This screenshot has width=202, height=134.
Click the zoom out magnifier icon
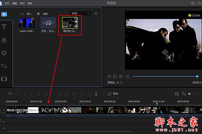[184, 94]
